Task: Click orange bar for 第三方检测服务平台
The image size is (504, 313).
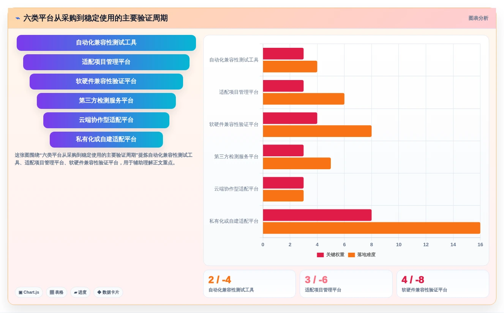Action: 297,163
